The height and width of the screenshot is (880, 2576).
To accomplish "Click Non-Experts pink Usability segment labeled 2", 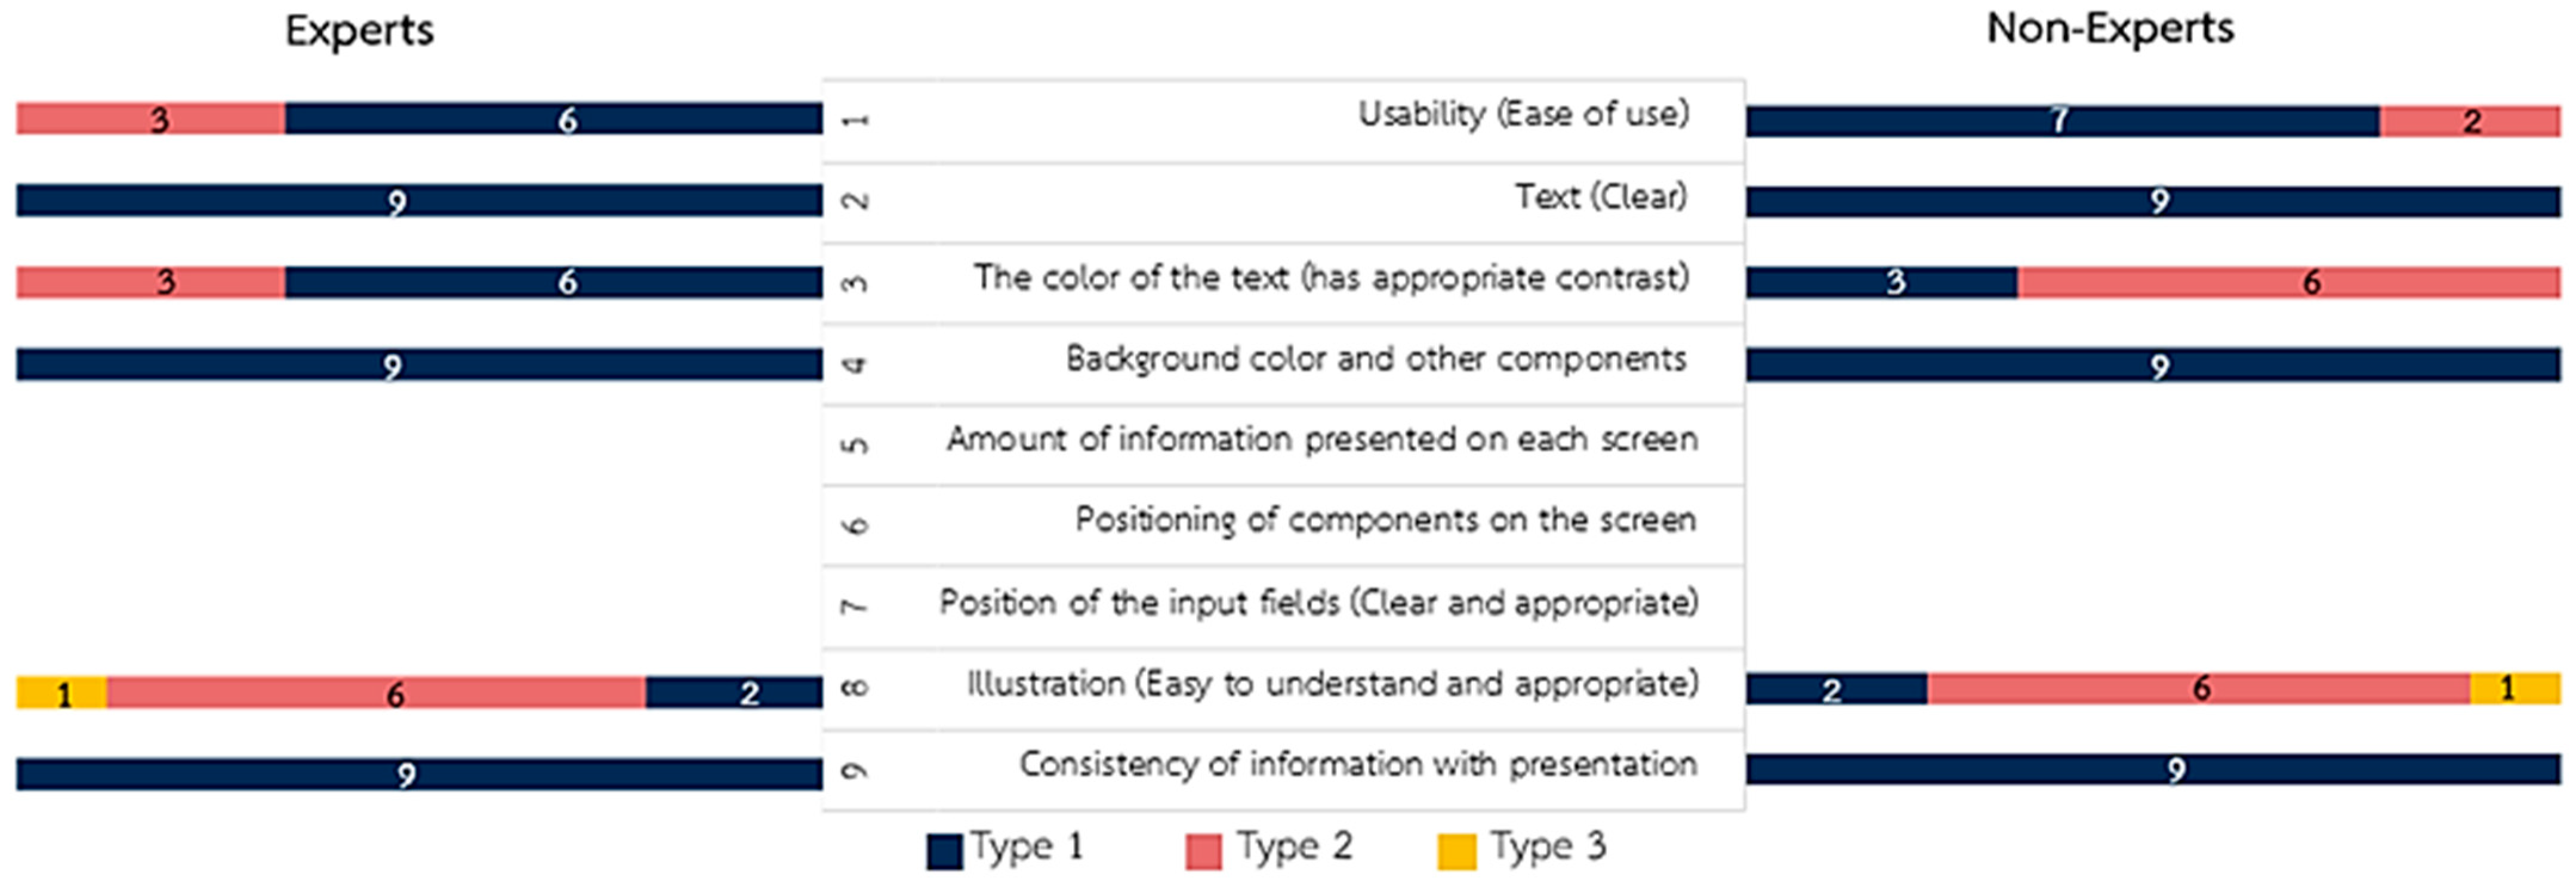I will 2470,121.
